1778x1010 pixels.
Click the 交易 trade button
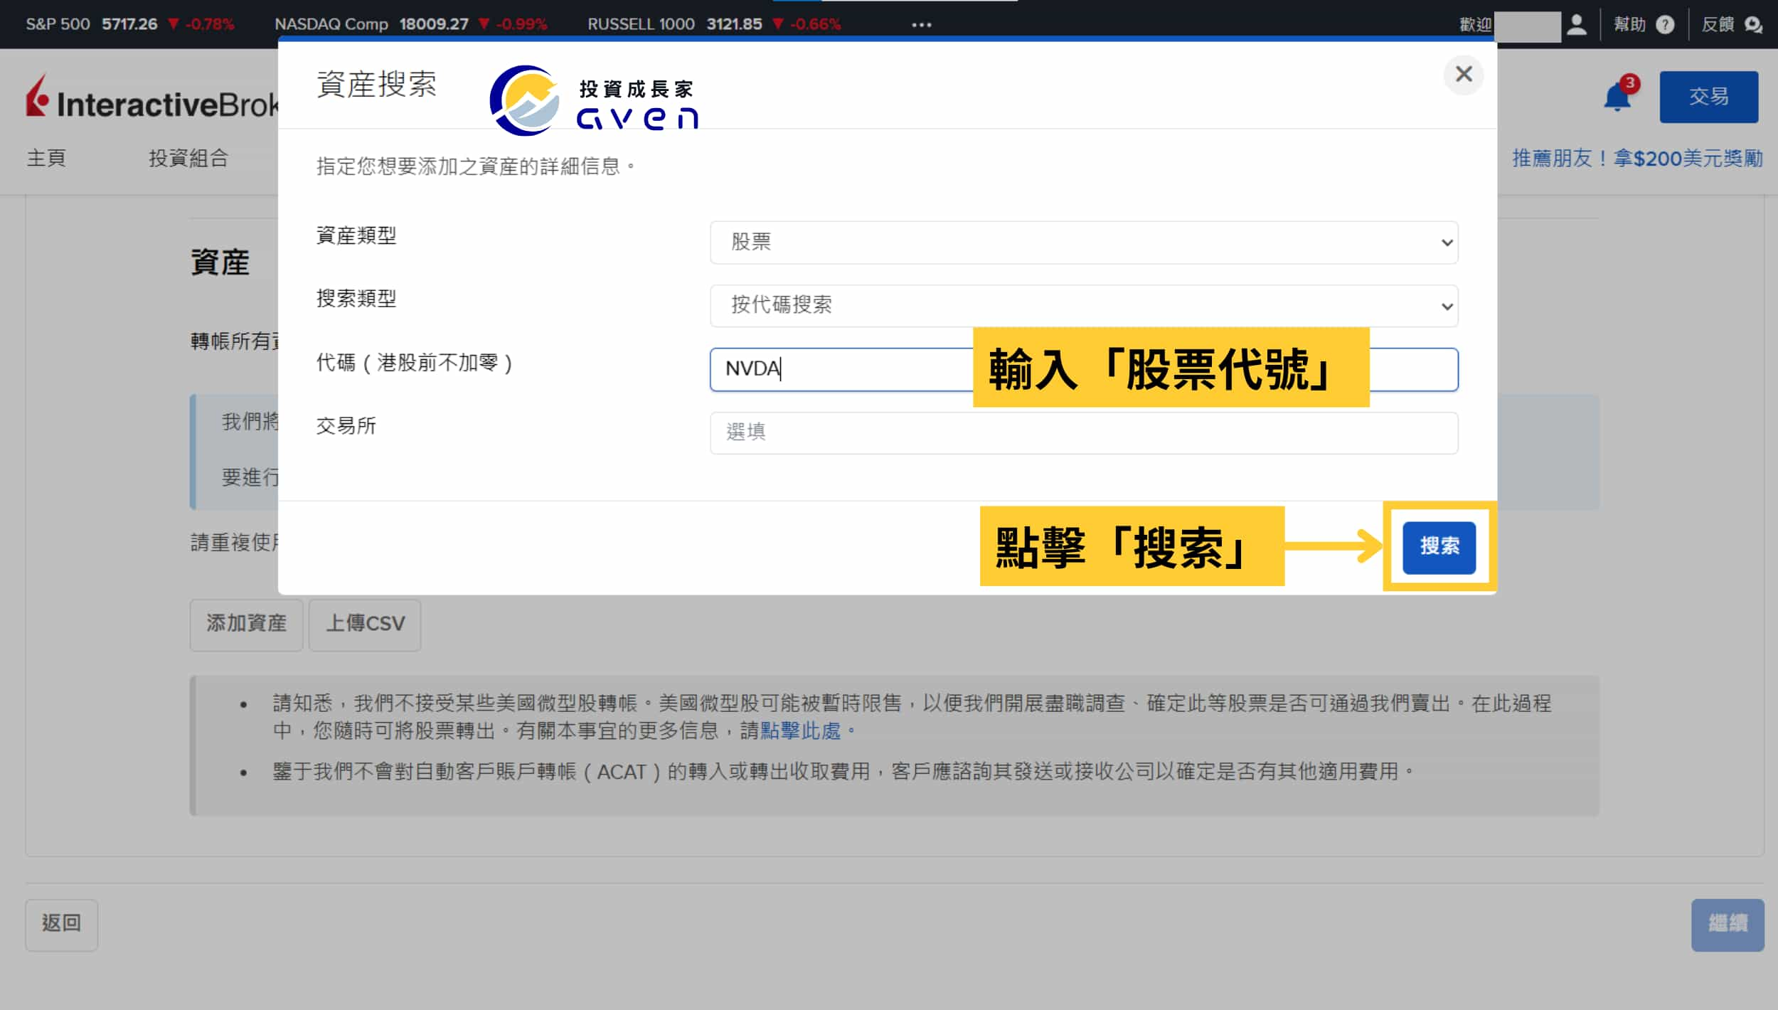pyautogui.click(x=1708, y=97)
